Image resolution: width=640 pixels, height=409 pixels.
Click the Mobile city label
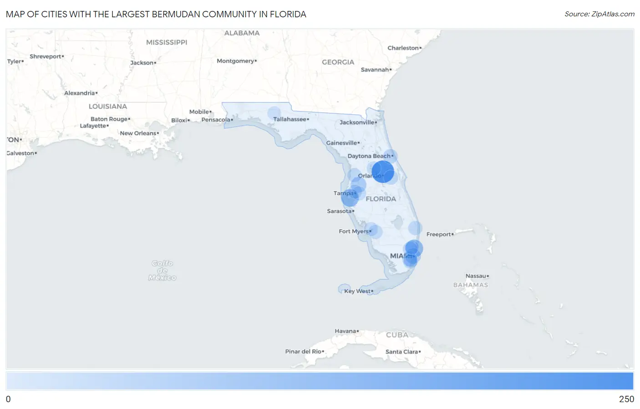pos(199,111)
